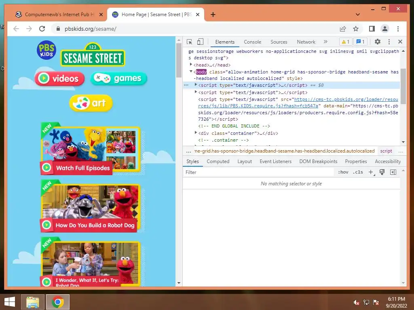Show the computed styles sidebar
This screenshot has height=310, width=414.
(393, 172)
